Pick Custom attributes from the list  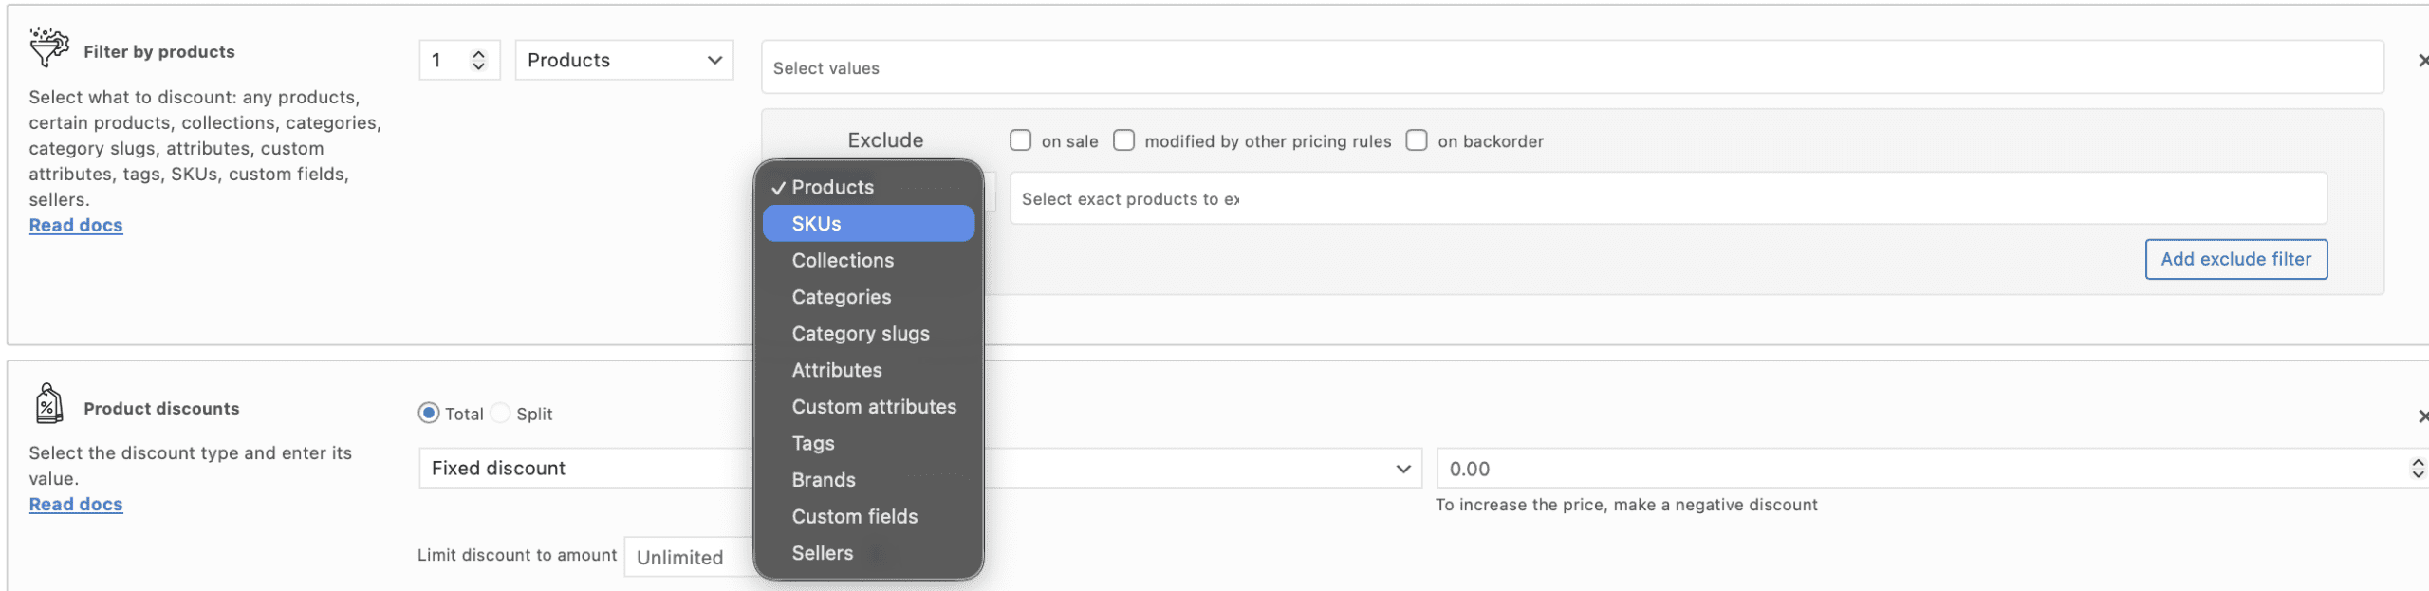(873, 407)
